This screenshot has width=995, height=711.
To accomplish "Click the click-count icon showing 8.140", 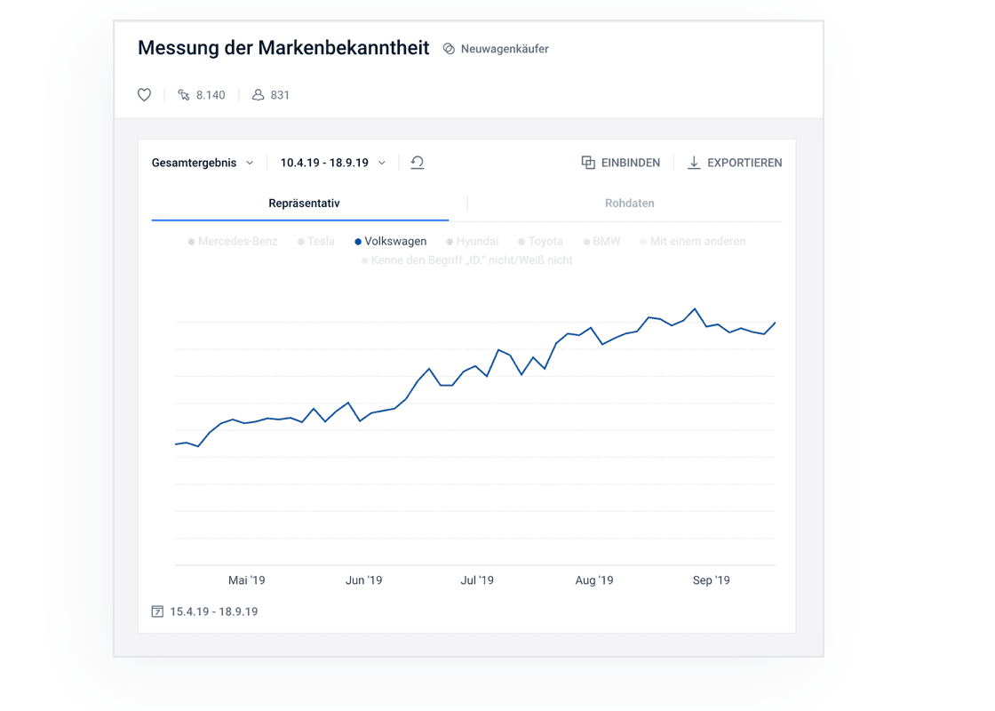I will (x=184, y=94).
